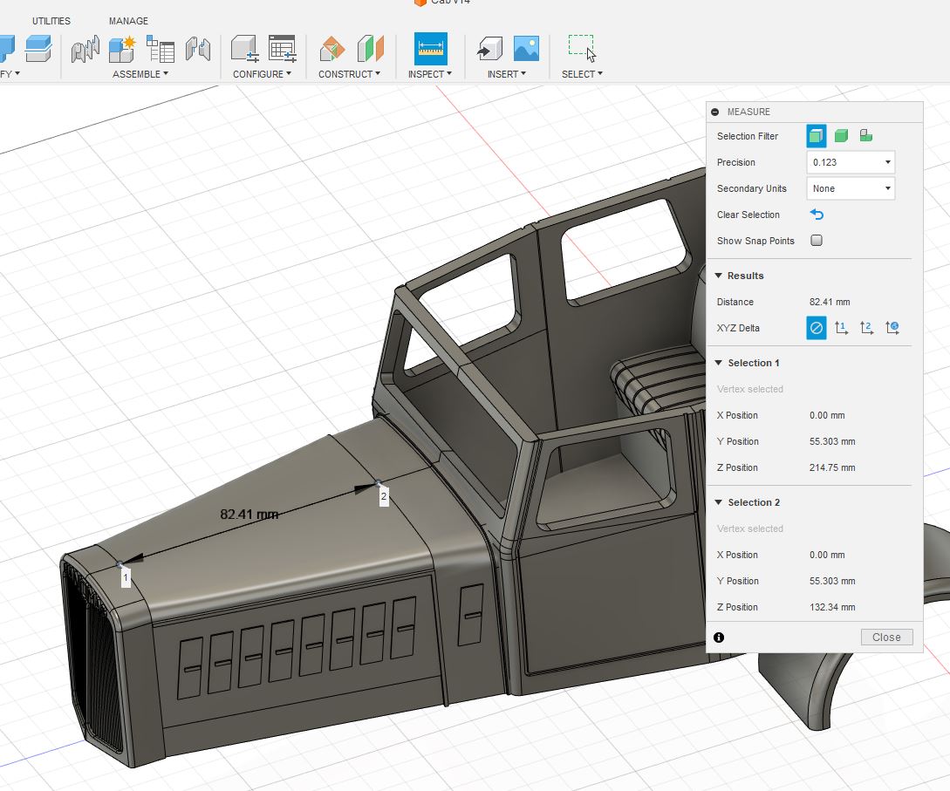Click the Joint icon in Assemble group

pos(85,49)
